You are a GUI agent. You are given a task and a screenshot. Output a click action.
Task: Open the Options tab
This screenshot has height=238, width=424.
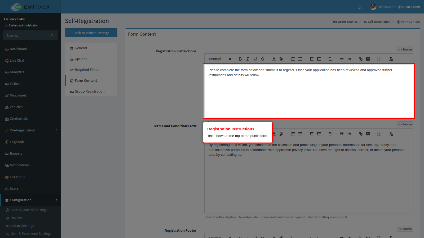tap(91, 59)
